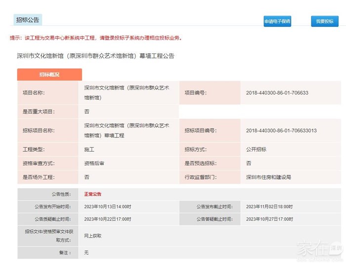The image size is (346, 263).
Task: Click the 招标项目名称 value ending in 幕墙工程
Action: [x=127, y=131]
